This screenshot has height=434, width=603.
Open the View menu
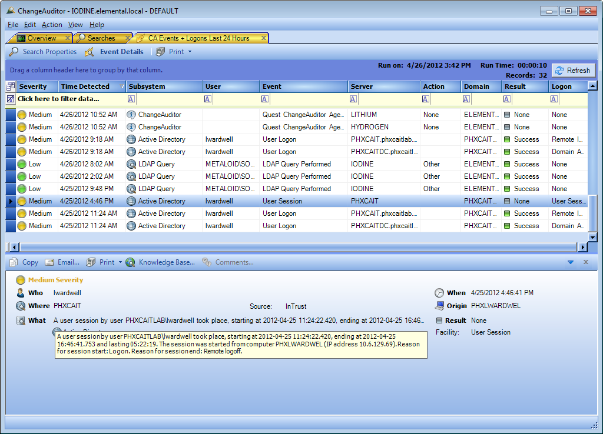tap(75, 25)
